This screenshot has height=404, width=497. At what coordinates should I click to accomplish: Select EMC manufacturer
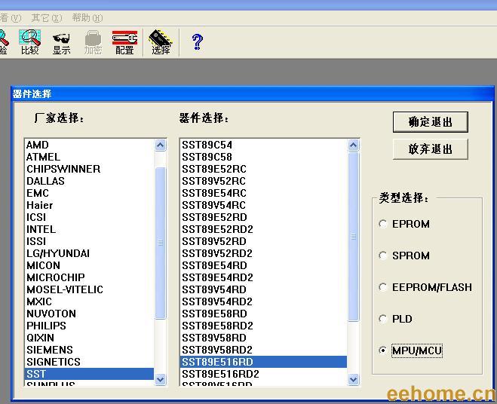[89, 193]
